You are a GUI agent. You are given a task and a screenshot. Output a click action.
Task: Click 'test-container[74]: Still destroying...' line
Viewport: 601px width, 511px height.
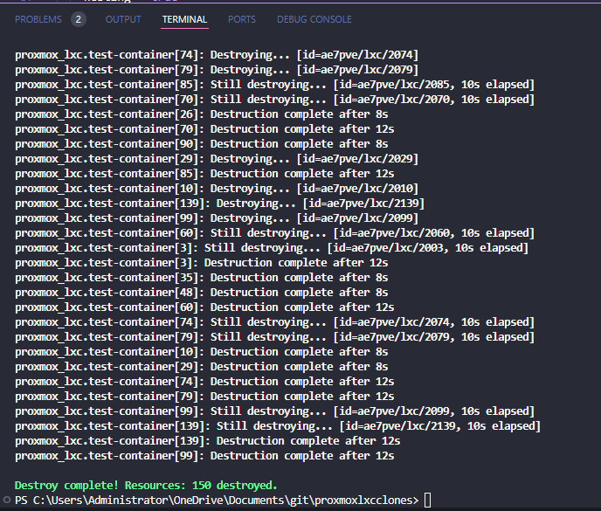coord(274,322)
